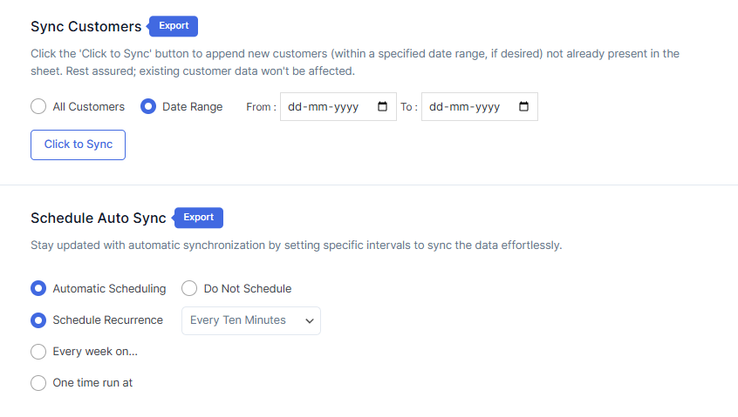
Task: Focus the To date input field
Action: (x=479, y=106)
